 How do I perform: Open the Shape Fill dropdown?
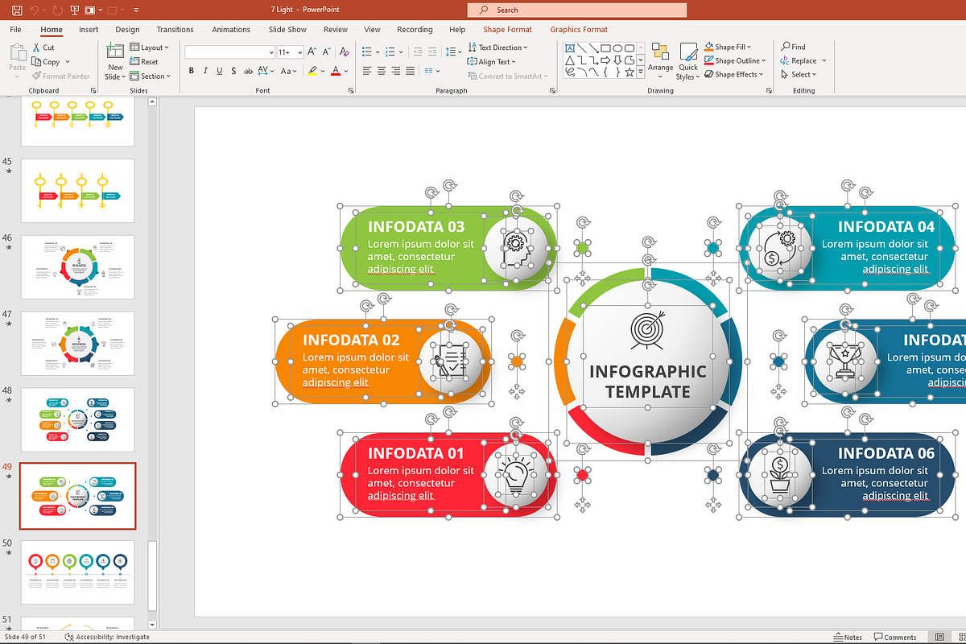click(x=729, y=47)
